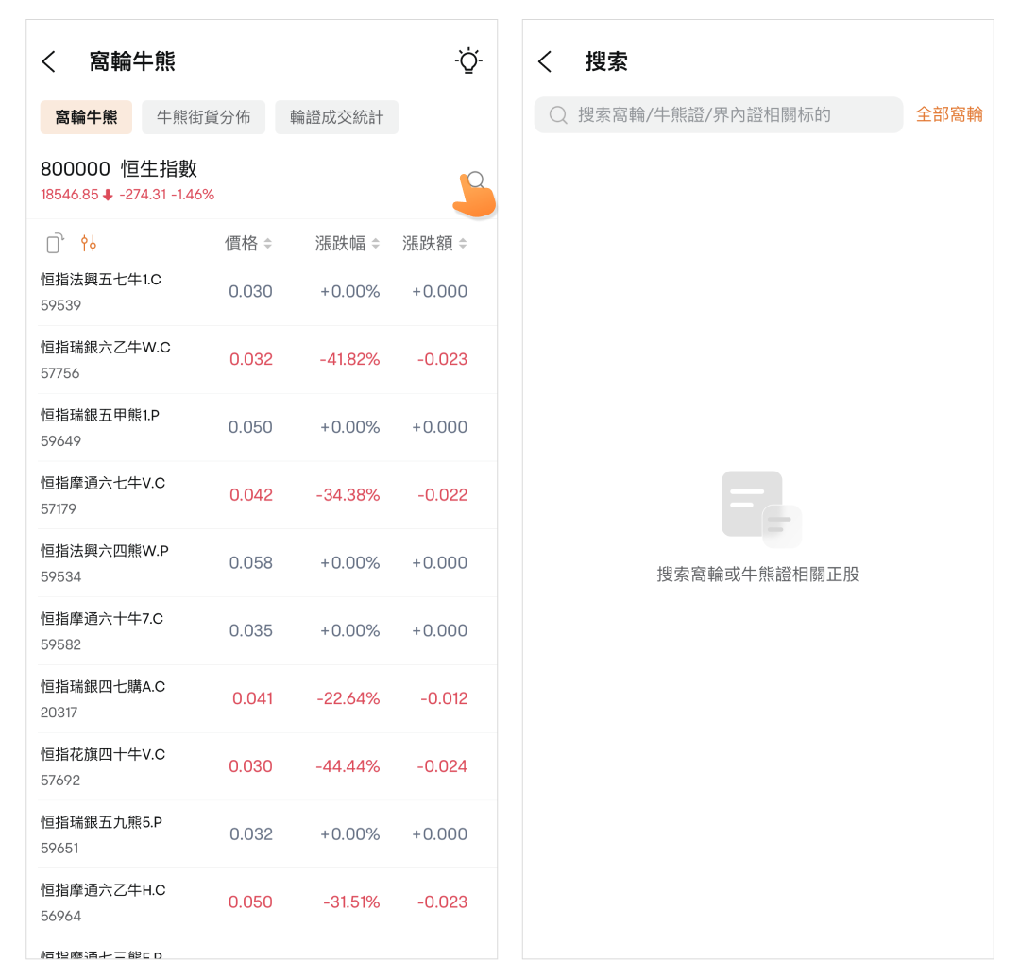This screenshot has width=1020, height=979.
Task: Switch to 牛熊街貨分佈 tab
Action: 204,117
